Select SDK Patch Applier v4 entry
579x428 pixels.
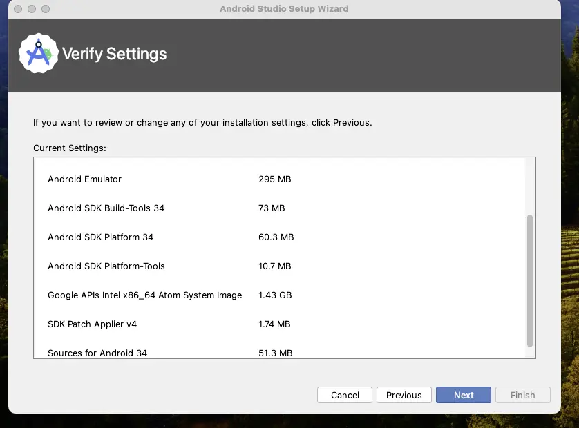(93, 324)
